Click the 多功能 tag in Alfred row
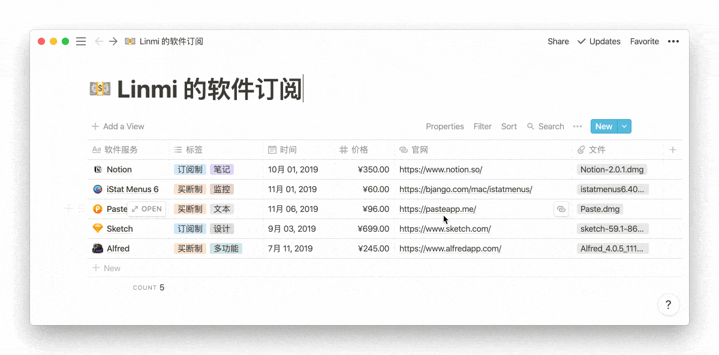This screenshot has width=719, height=355. pos(226,248)
